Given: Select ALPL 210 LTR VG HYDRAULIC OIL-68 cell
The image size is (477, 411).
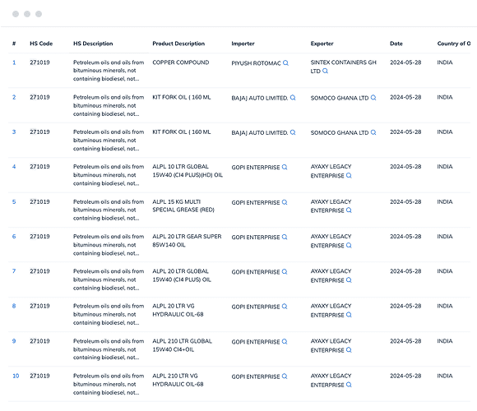Looking at the screenshot, I should click(178, 380).
